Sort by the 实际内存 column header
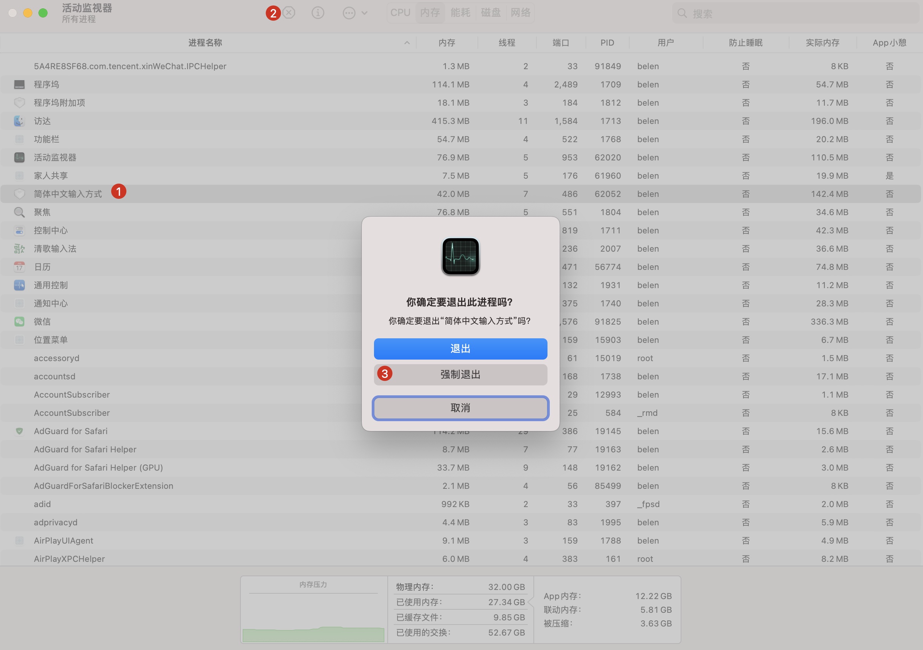This screenshot has width=923, height=650. pyautogui.click(x=822, y=43)
